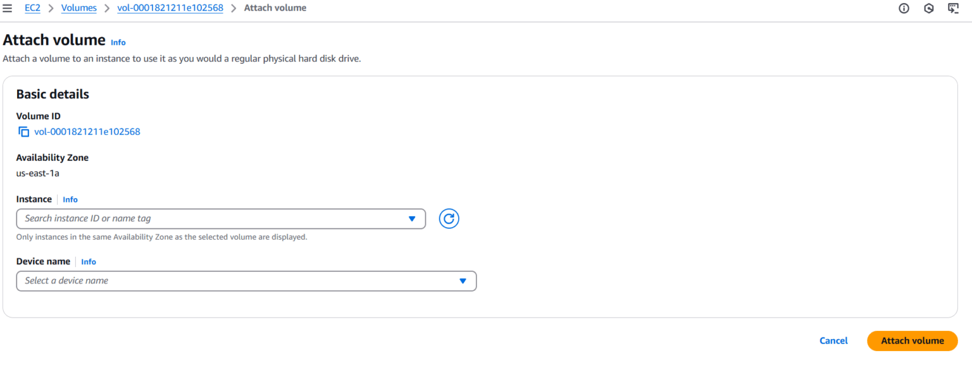Click the Attach volume button
The height and width of the screenshot is (377, 972).
912,340
